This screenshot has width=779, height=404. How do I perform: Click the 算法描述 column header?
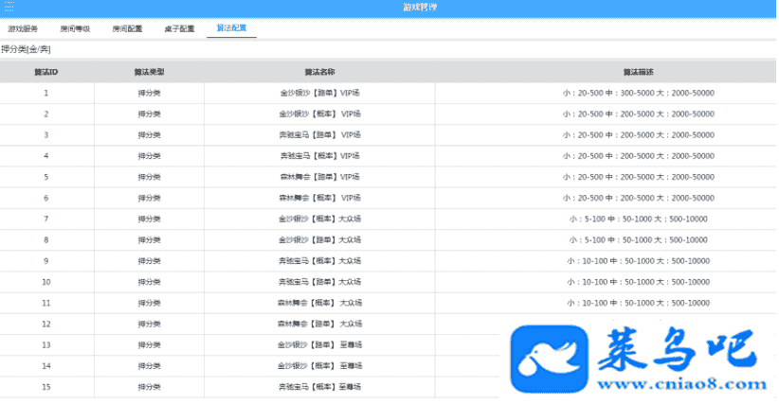pos(639,72)
